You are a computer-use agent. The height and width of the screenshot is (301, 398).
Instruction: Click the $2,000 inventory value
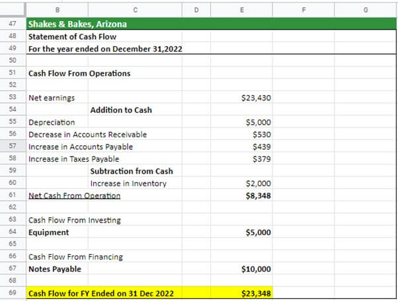tap(241, 183)
